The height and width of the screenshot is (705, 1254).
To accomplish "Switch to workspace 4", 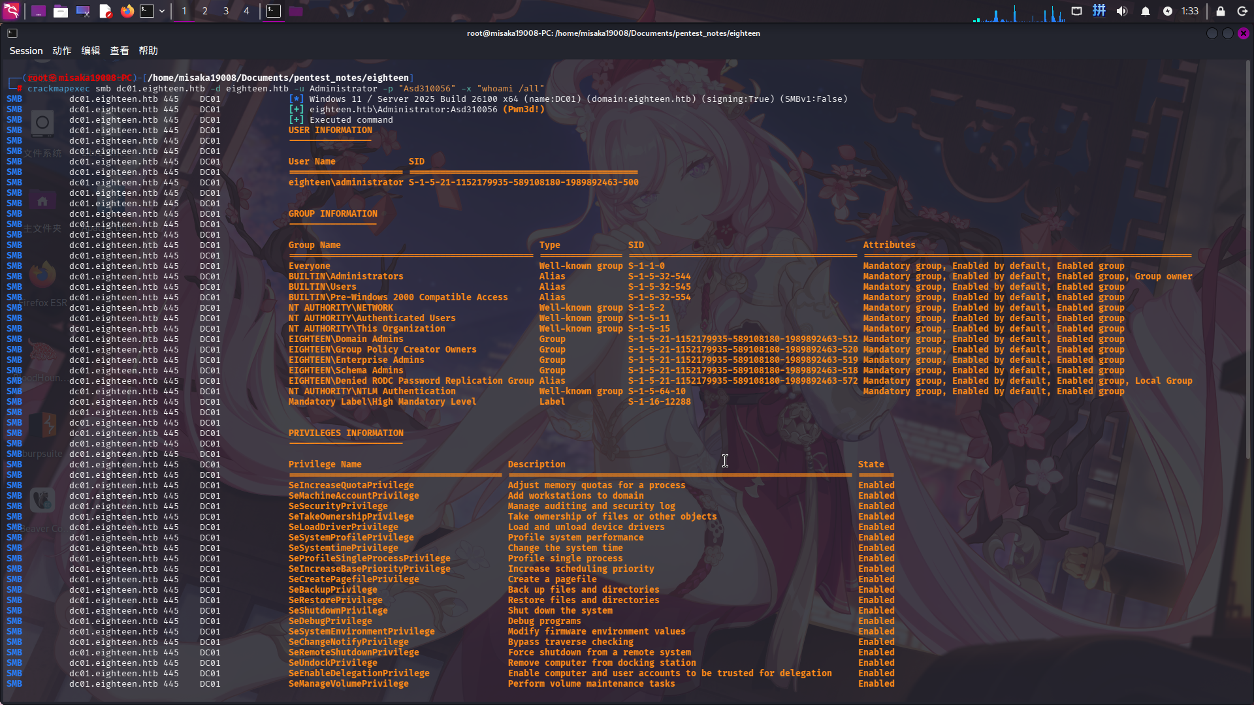I will pyautogui.click(x=246, y=11).
